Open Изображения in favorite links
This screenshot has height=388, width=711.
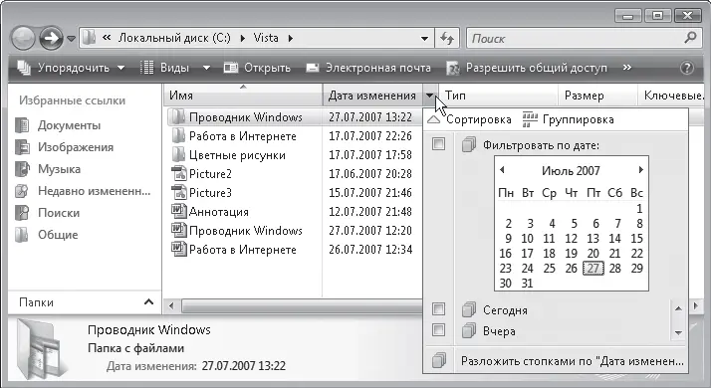pos(64,147)
